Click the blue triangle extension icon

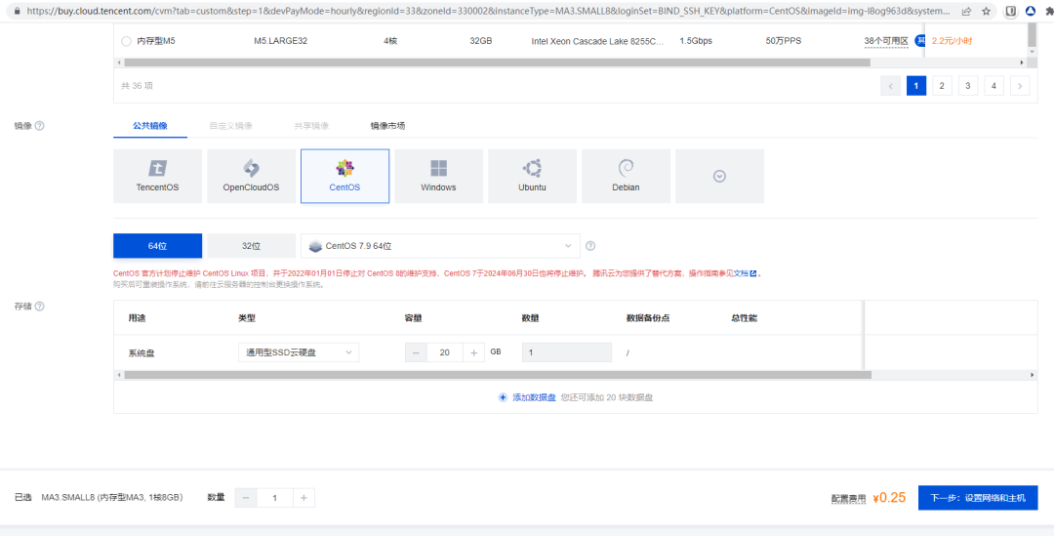(x=1030, y=11)
